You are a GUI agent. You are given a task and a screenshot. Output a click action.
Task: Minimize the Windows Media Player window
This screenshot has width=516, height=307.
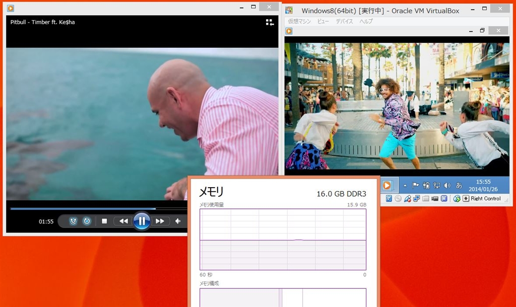(241, 7)
